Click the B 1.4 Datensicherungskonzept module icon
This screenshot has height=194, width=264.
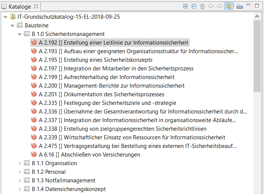coord(27,189)
